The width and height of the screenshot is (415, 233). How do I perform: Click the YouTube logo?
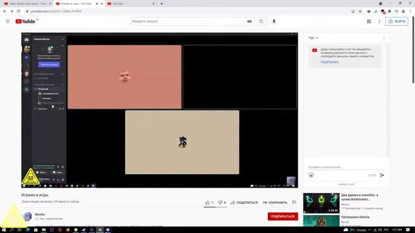[x=25, y=21]
